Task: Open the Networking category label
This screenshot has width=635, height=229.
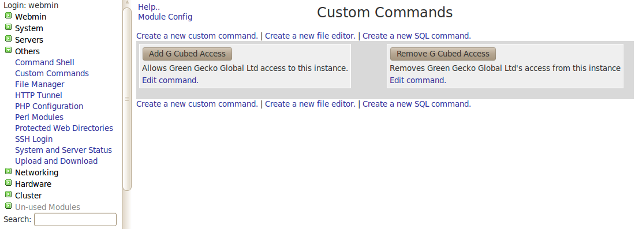Action: (36, 173)
